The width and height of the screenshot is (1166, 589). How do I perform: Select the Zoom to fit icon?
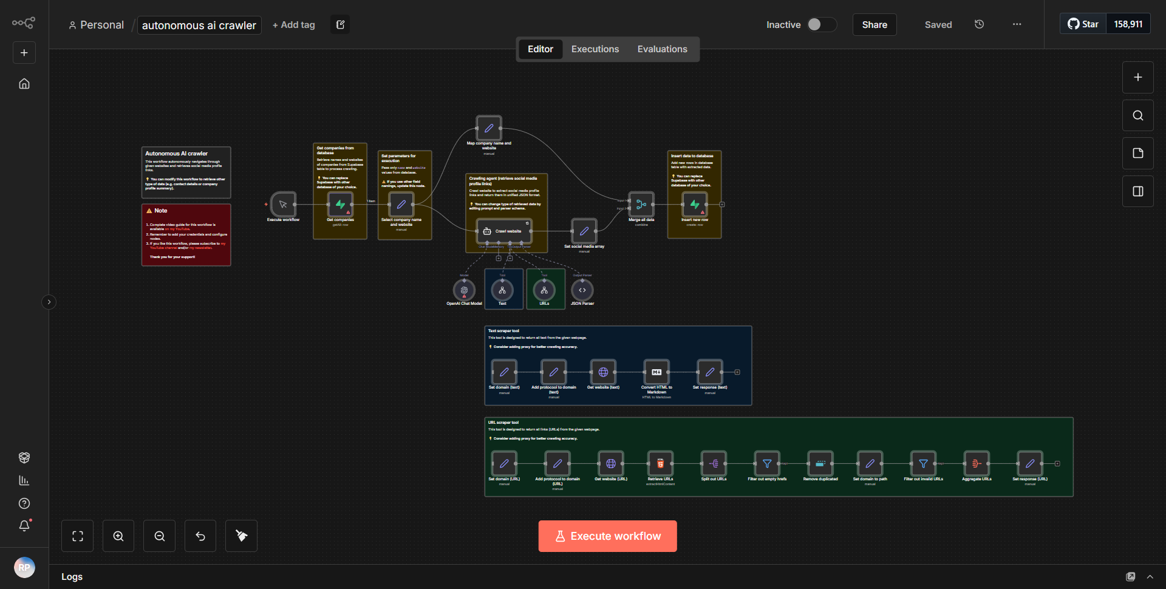click(77, 536)
